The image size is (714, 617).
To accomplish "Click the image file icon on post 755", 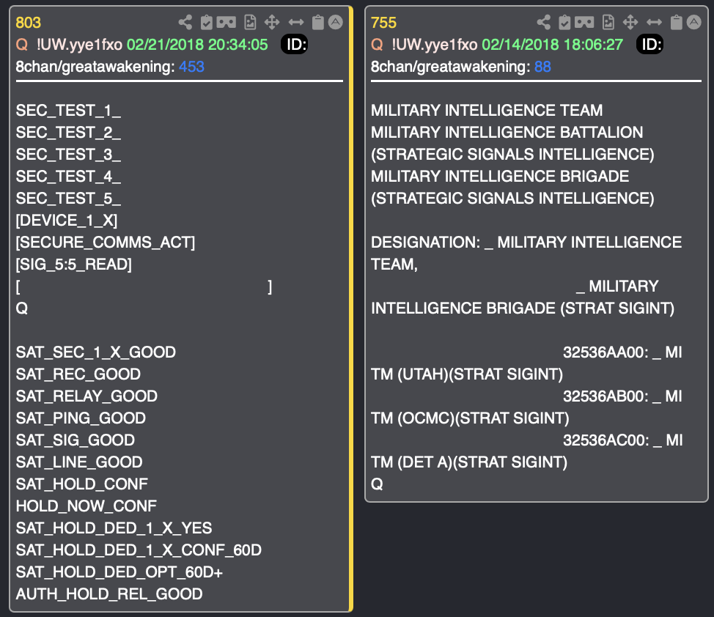I will (x=608, y=22).
